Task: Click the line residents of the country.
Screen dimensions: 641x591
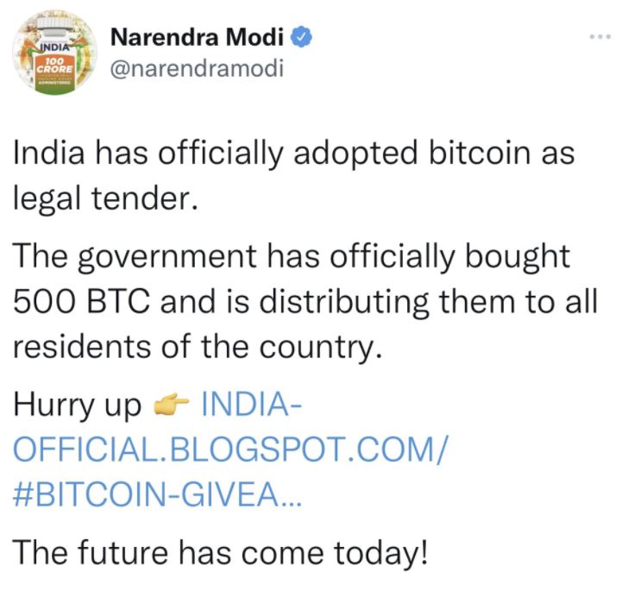Action: pos(197,347)
